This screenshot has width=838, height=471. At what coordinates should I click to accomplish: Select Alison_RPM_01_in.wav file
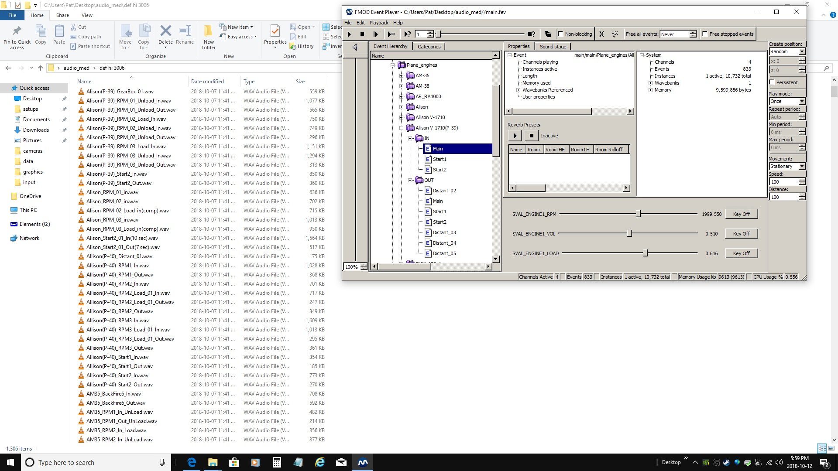click(112, 192)
